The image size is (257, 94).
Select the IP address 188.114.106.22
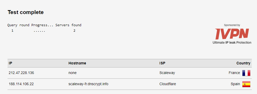pyautogui.click(x=21, y=84)
